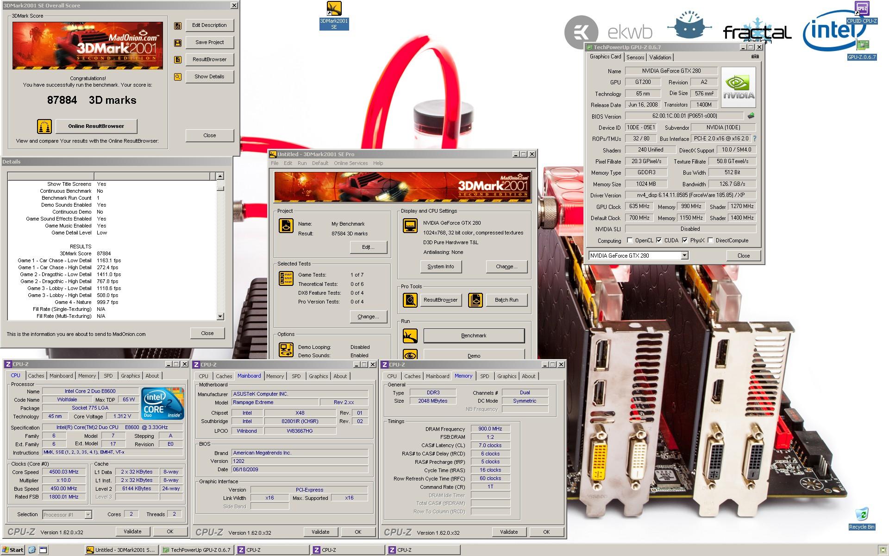Click the Pro Tools ResultBrowser magnifier icon
The height and width of the screenshot is (556, 889).
410,300
